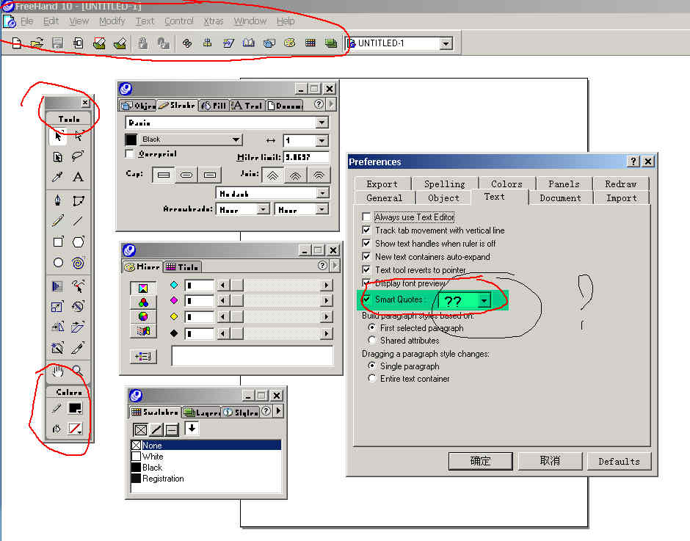
Task: Select the Bezigon tool
Action: pos(79,200)
